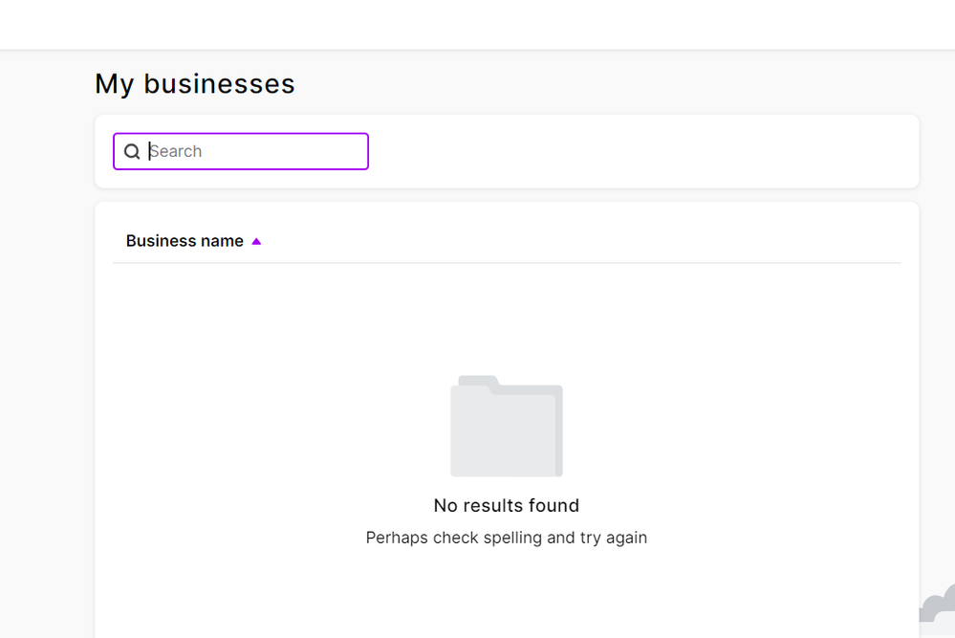Click the 'Perhaps check spelling and try again' text
Image resolution: width=955 pixels, height=638 pixels.
(506, 538)
